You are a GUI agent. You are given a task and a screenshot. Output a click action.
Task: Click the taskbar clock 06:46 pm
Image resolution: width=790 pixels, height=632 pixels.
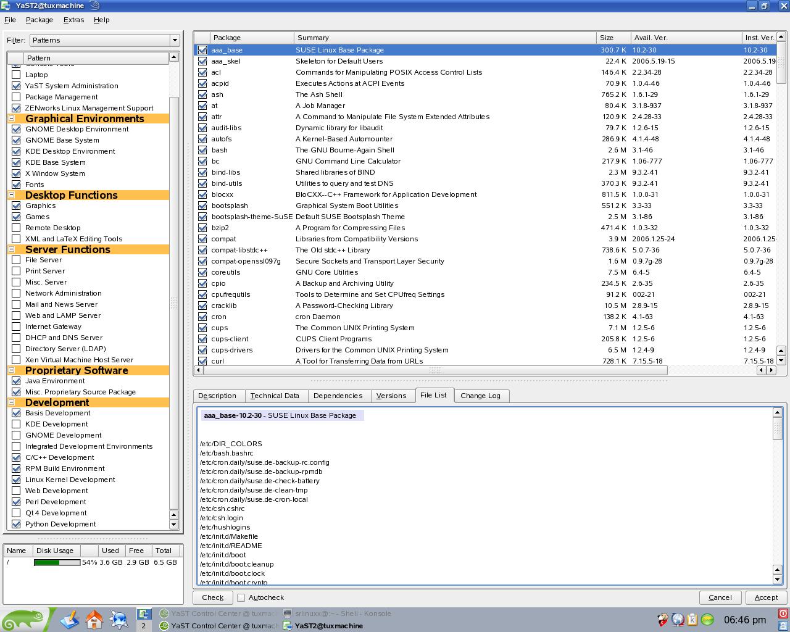pyautogui.click(x=745, y=620)
